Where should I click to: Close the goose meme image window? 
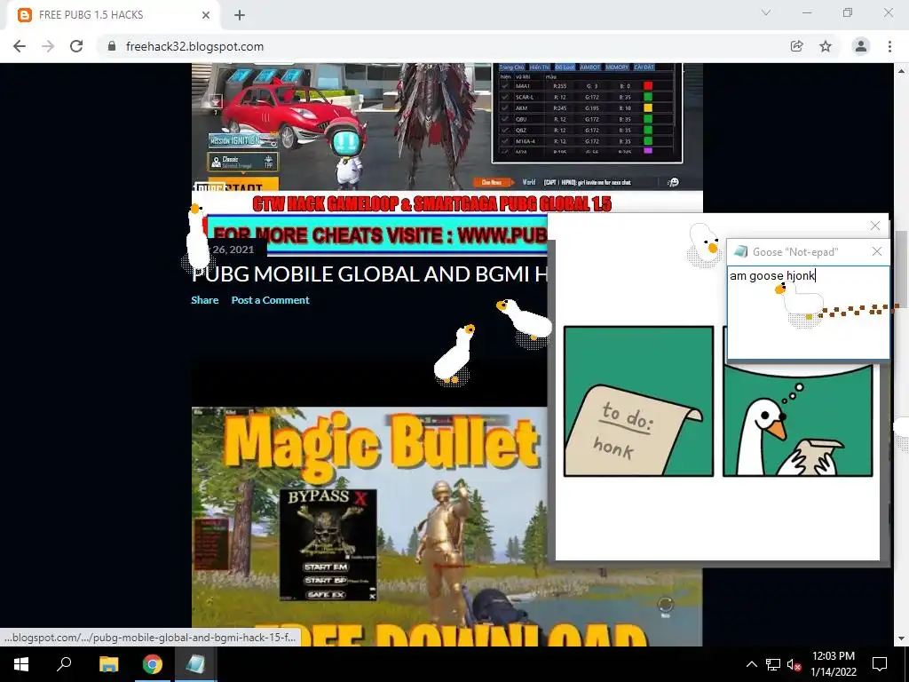point(875,226)
